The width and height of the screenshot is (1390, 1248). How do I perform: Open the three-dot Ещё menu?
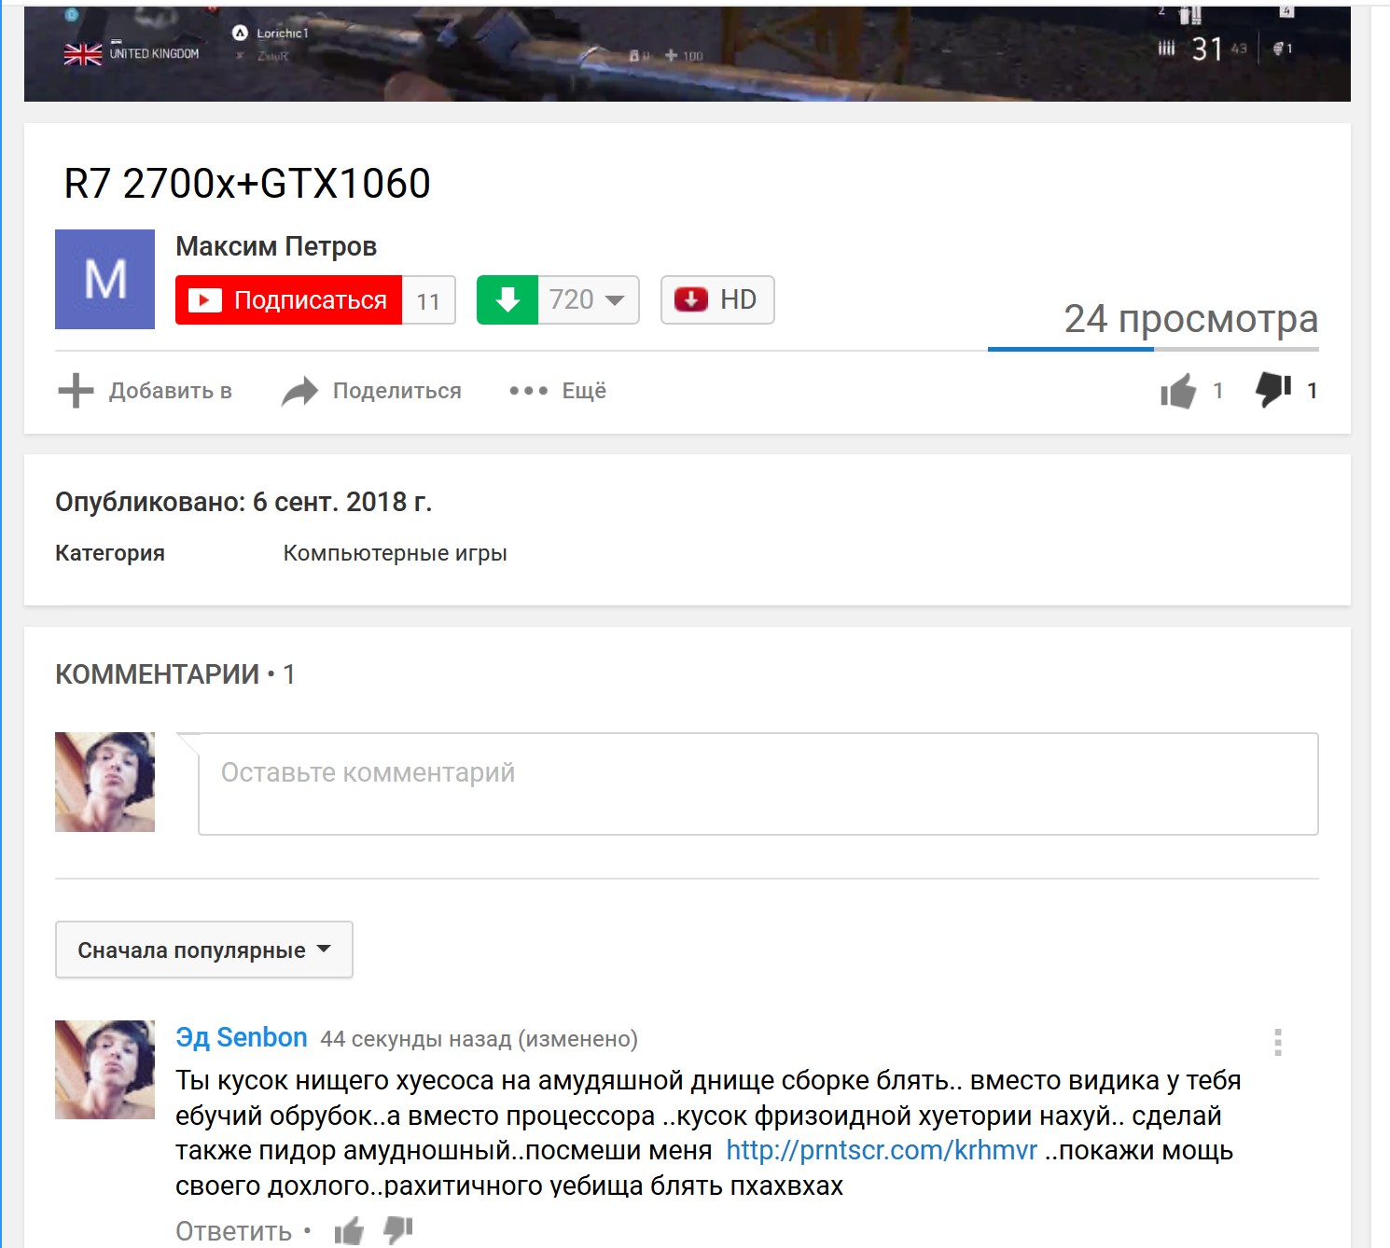(x=528, y=391)
